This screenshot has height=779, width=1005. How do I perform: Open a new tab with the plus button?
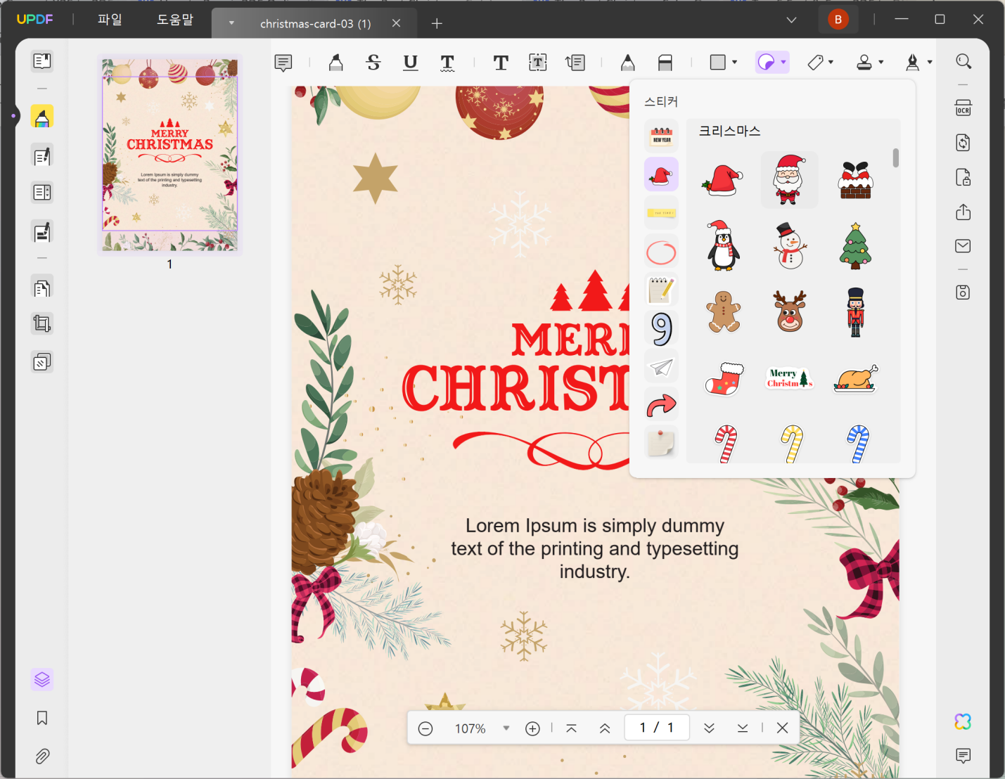436,23
